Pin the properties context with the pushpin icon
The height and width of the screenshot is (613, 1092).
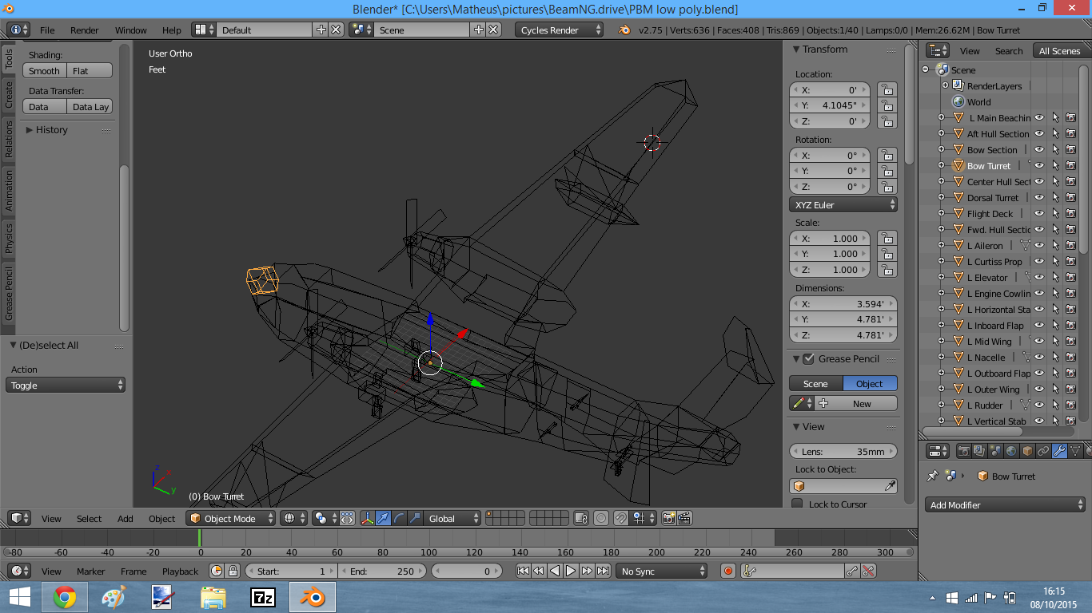pos(932,476)
